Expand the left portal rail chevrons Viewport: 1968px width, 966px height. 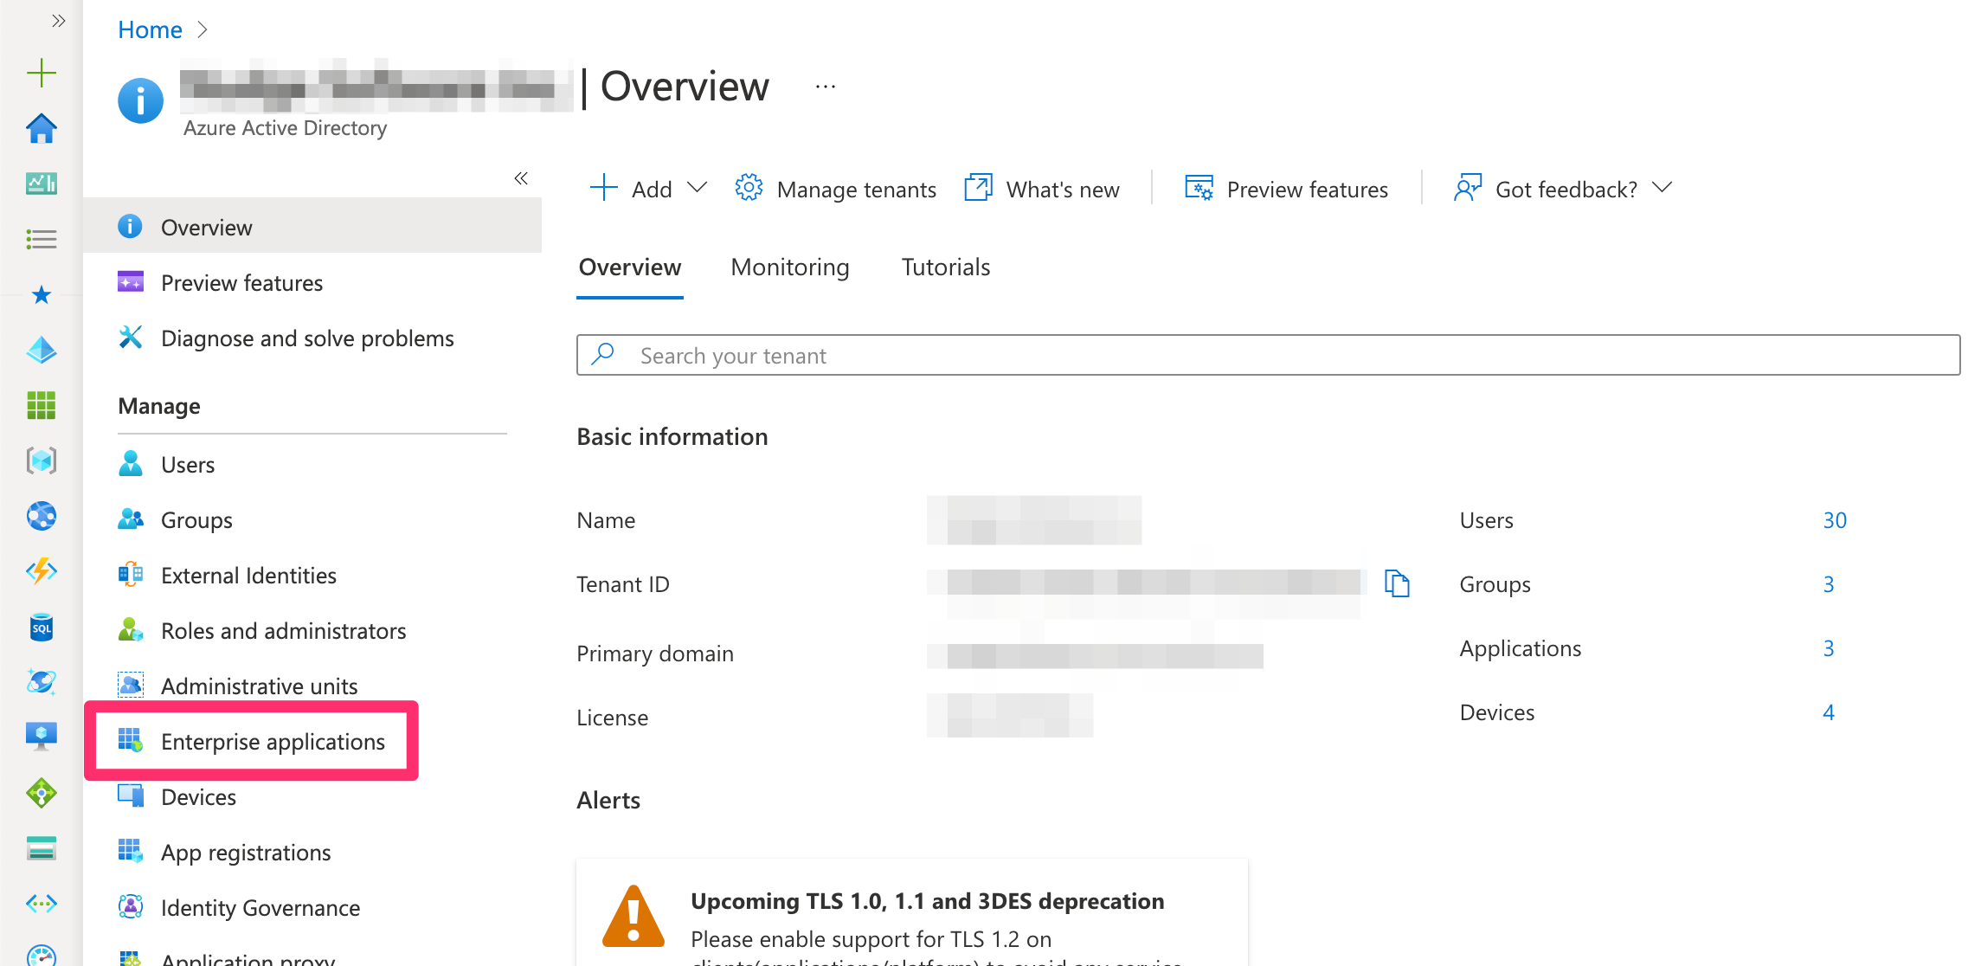pyautogui.click(x=58, y=21)
